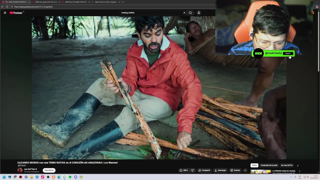This screenshot has width=320, height=180.
Task: Go to YouTube Premium home logo
Action: click(16, 13)
